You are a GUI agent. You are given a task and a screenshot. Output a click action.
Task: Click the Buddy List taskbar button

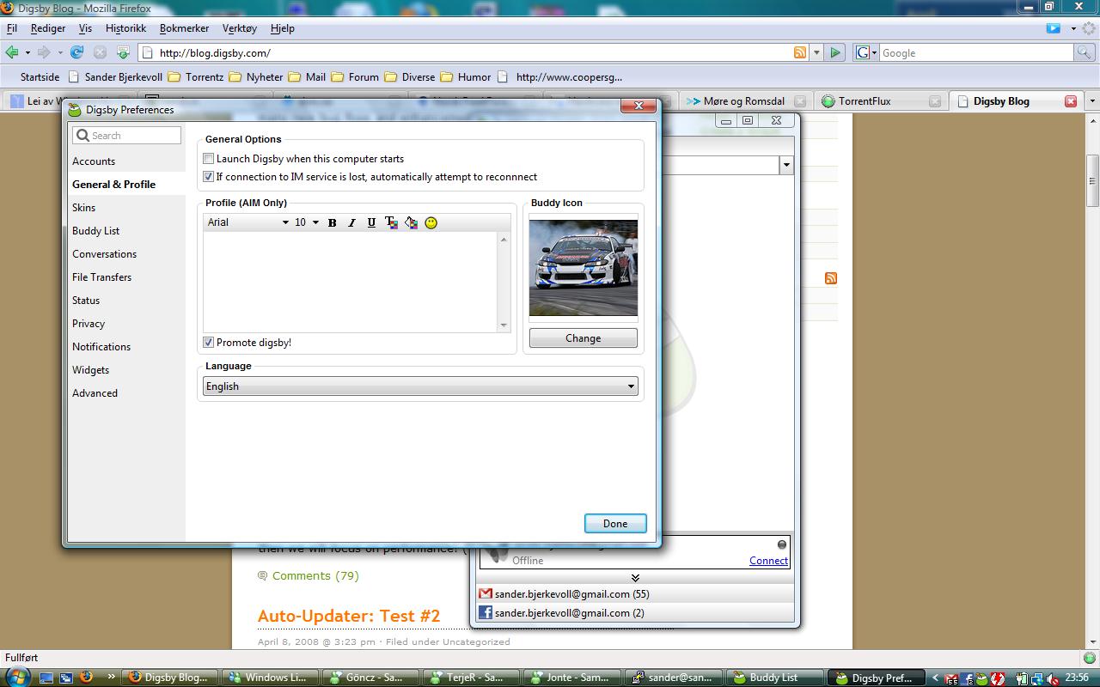tap(773, 678)
